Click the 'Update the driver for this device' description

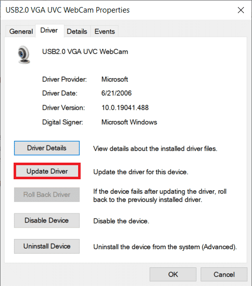click(141, 172)
